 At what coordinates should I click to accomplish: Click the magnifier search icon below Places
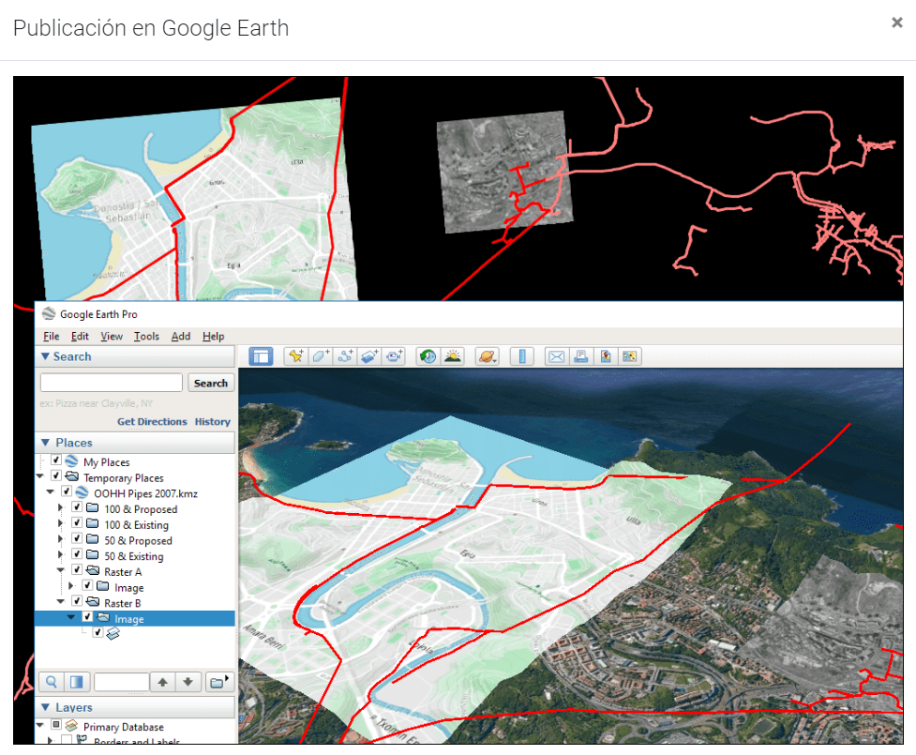point(52,682)
